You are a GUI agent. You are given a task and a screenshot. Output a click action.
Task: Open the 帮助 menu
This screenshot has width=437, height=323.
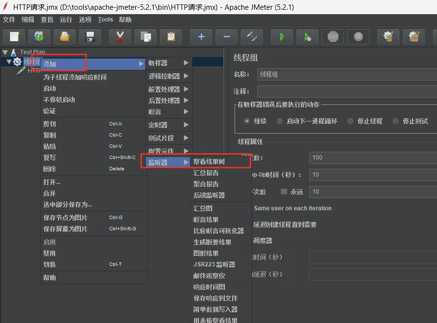click(125, 20)
